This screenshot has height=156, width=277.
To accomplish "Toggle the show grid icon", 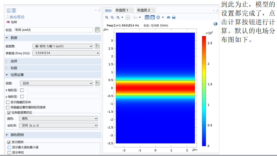I will coord(147,17).
